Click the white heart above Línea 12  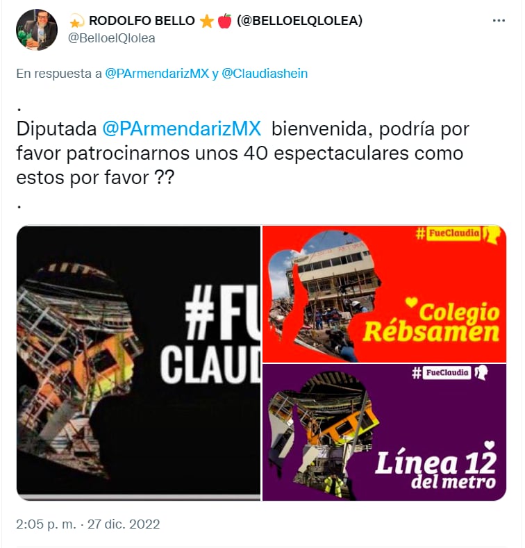[x=490, y=445]
